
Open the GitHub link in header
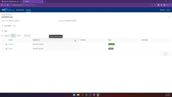point(162,10)
